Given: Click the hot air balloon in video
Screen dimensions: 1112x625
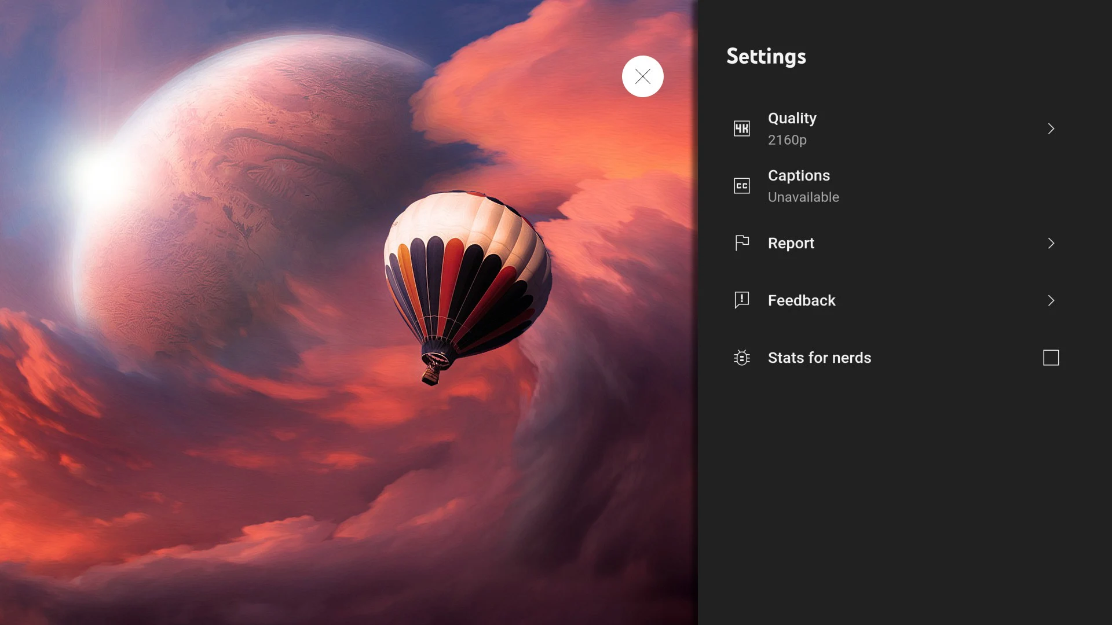Looking at the screenshot, I should tap(467, 272).
